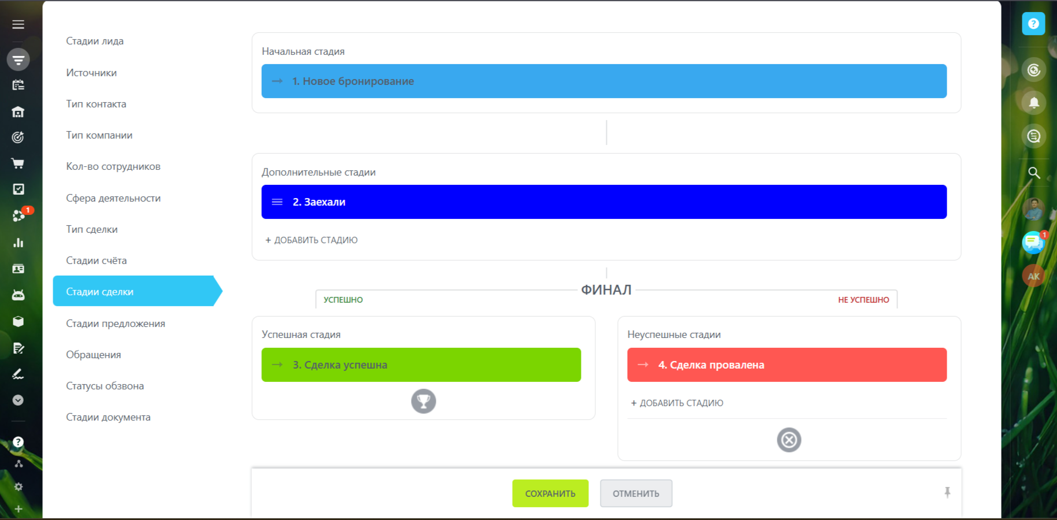The image size is (1057, 520).
Task: Add a stage under Дополнительные стадии
Action: click(x=311, y=240)
